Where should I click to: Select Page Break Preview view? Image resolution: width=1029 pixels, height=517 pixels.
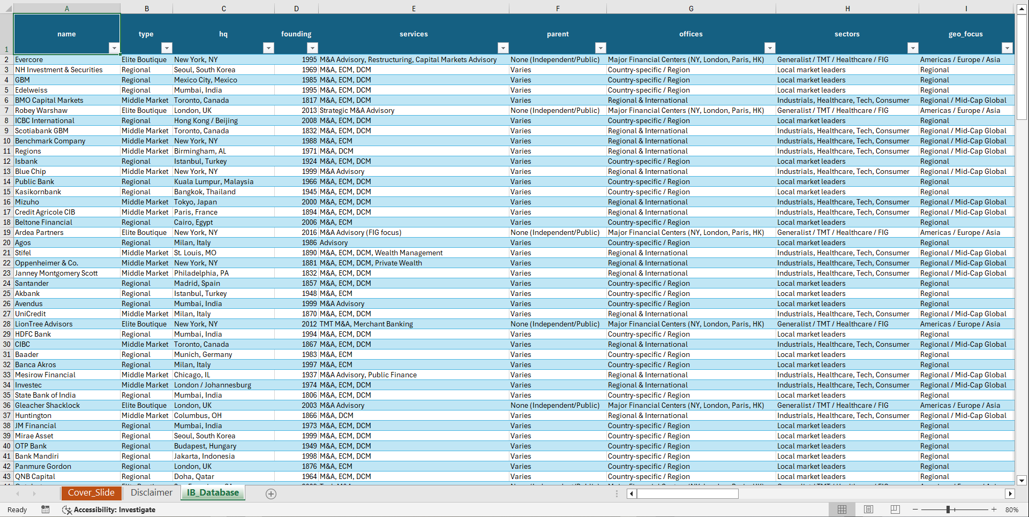pyautogui.click(x=895, y=510)
